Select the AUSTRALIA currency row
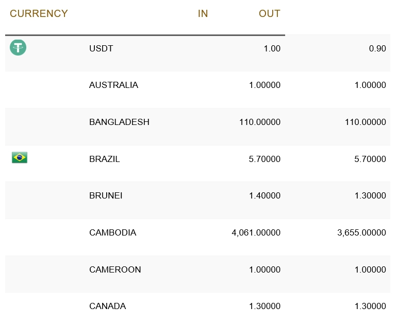Viewport: 413px width, 325px height. coord(113,85)
